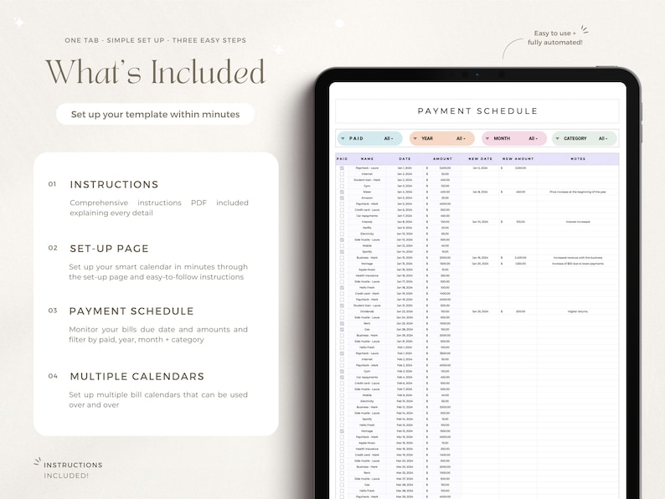This screenshot has width=665, height=499.
Task: Click the tablet's PAYMENT SCHEDULE title
Action: pos(477,111)
